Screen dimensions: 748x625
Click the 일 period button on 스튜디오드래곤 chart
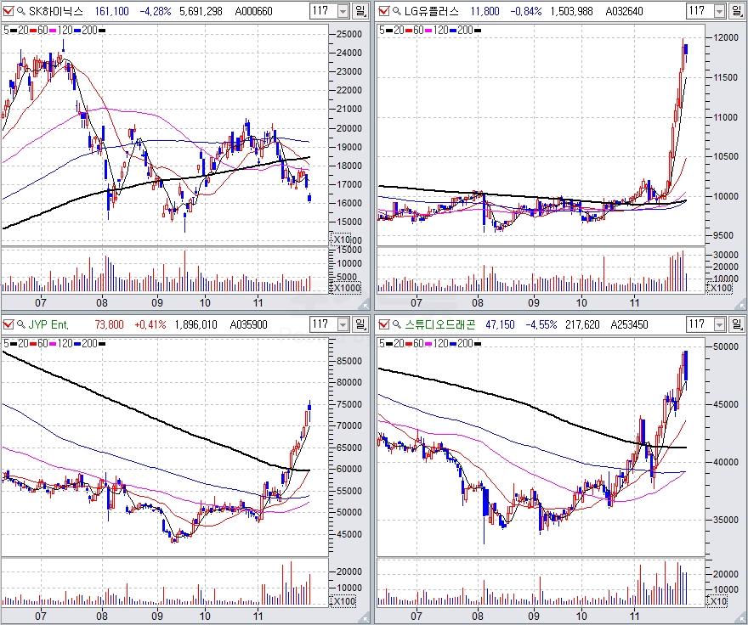click(736, 324)
